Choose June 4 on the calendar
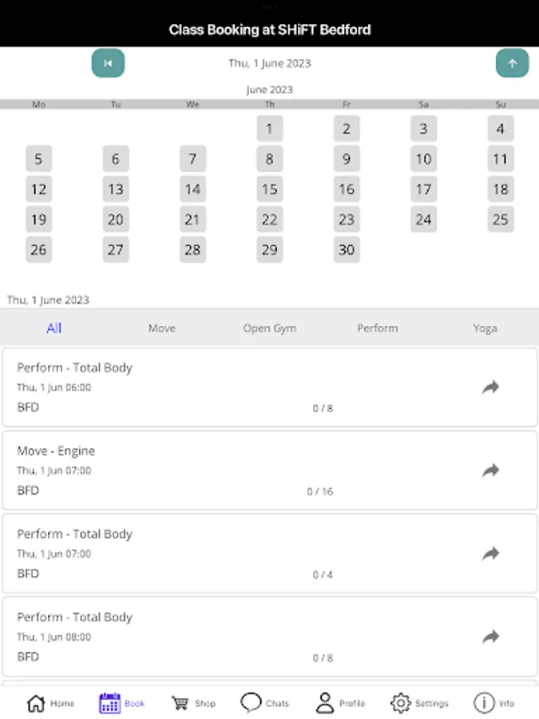Viewport: 539px width, 719px height. [x=501, y=129]
